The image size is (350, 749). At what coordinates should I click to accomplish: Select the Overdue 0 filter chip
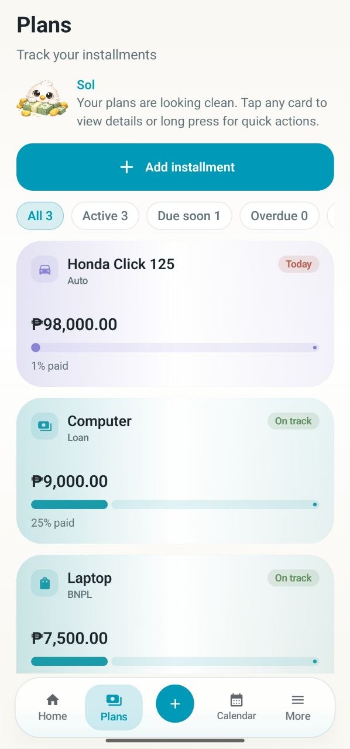[x=279, y=216]
